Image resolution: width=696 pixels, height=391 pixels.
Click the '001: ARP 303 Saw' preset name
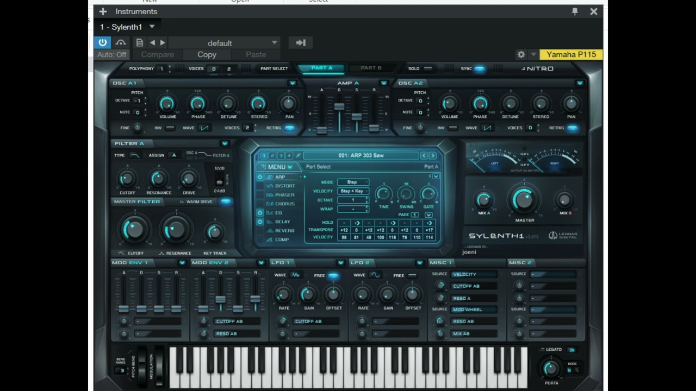pos(361,156)
